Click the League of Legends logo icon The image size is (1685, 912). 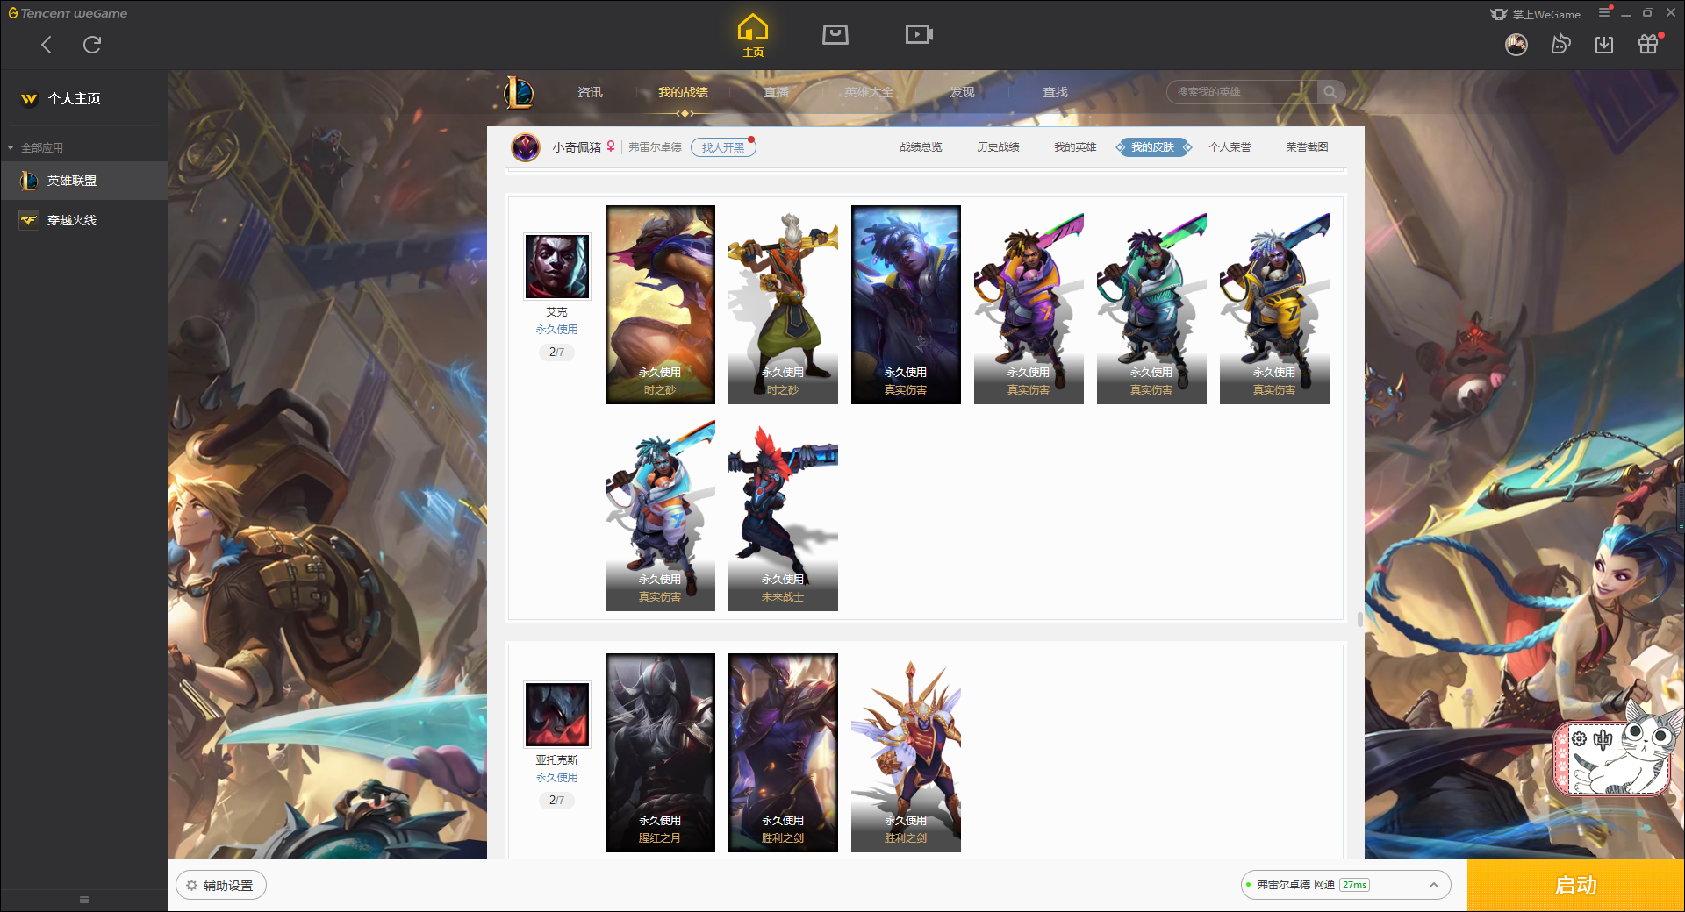[519, 92]
